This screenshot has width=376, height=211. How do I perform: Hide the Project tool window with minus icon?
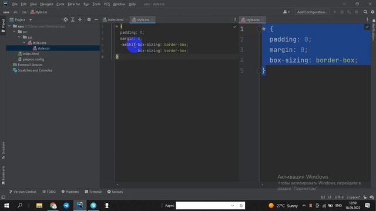[x=96, y=19]
